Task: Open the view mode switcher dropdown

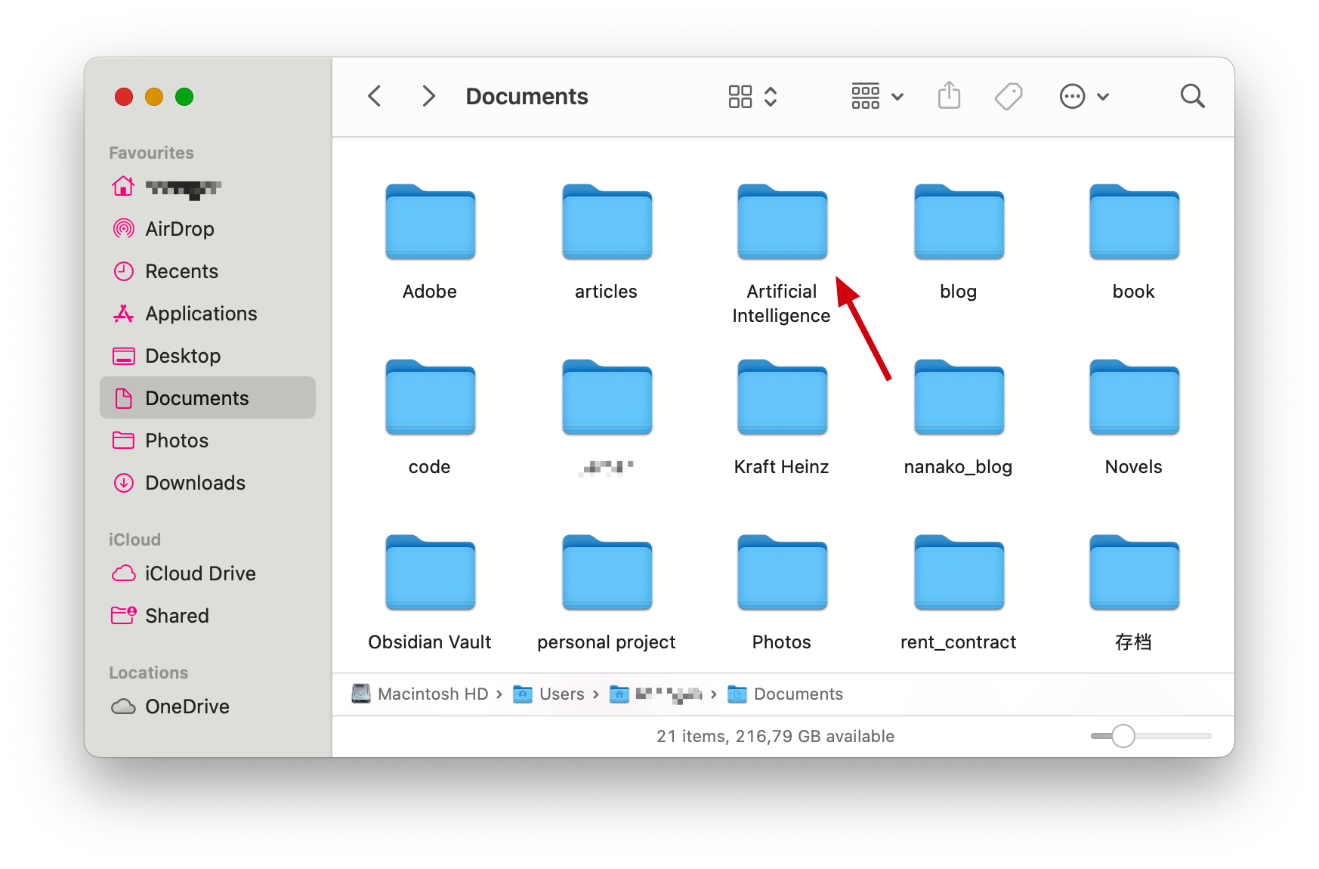Action: click(752, 96)
